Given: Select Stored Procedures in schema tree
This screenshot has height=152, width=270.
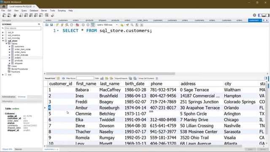Looking at the screenshot, I should point(19,69).
